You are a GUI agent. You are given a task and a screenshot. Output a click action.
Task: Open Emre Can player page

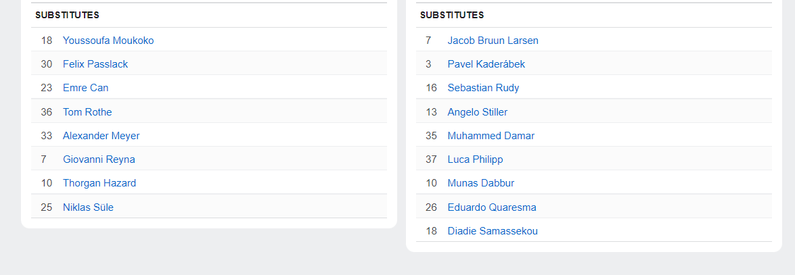click(x=86, y=88)
